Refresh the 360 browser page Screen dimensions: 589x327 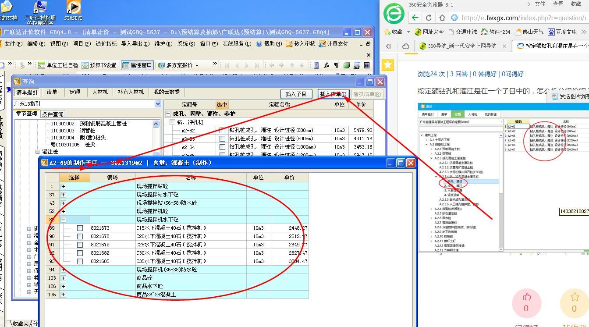pyautogui.click(x=429, y=18)
